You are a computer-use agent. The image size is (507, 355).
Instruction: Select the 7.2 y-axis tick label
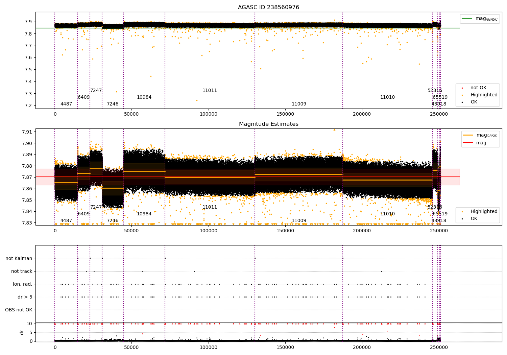tap(28, 106)
